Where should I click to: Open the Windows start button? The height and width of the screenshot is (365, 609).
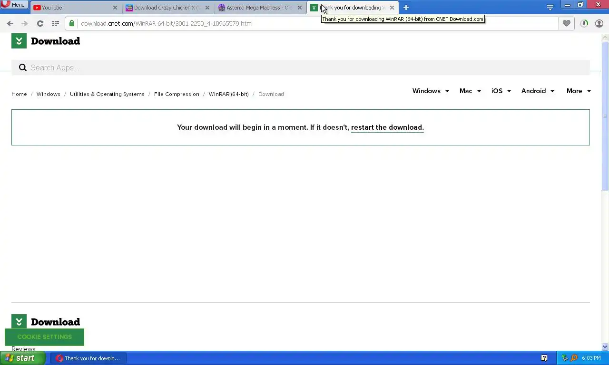(22, 358)
